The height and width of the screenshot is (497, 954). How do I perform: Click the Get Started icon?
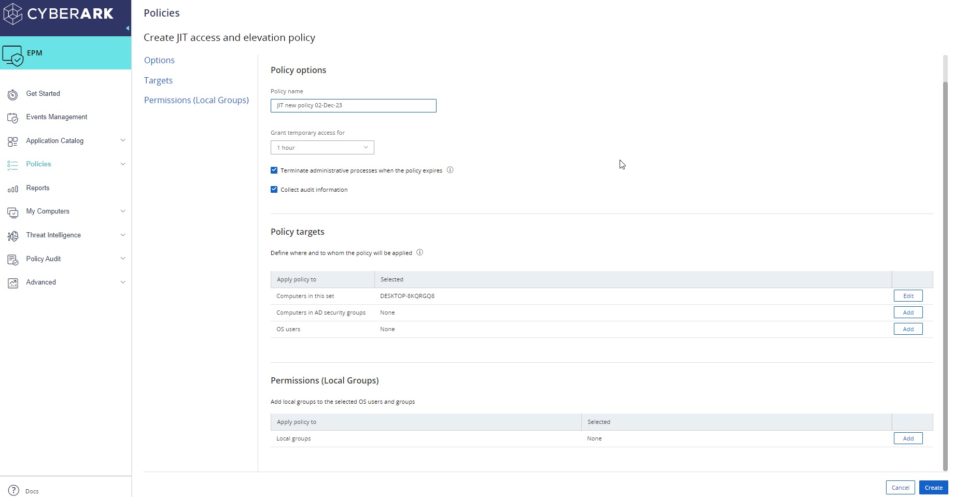point(13,94)
